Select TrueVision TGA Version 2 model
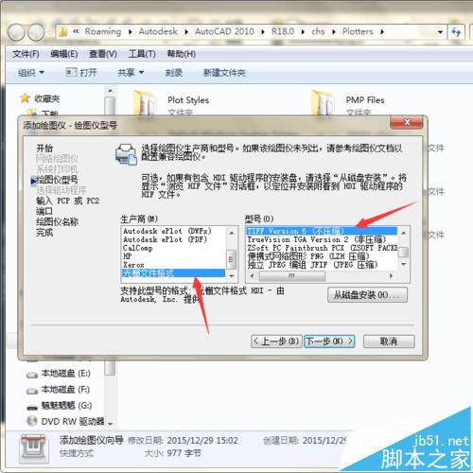The width and height of the screenshot is (473, 473). tap(322, 239)
